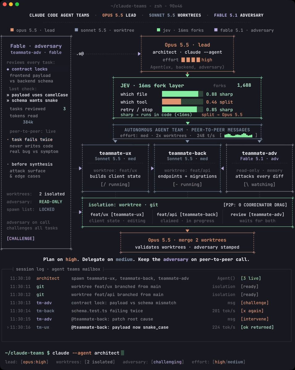Click the forks count 1,688
The image size is (295, 370).
pos(244,85)
